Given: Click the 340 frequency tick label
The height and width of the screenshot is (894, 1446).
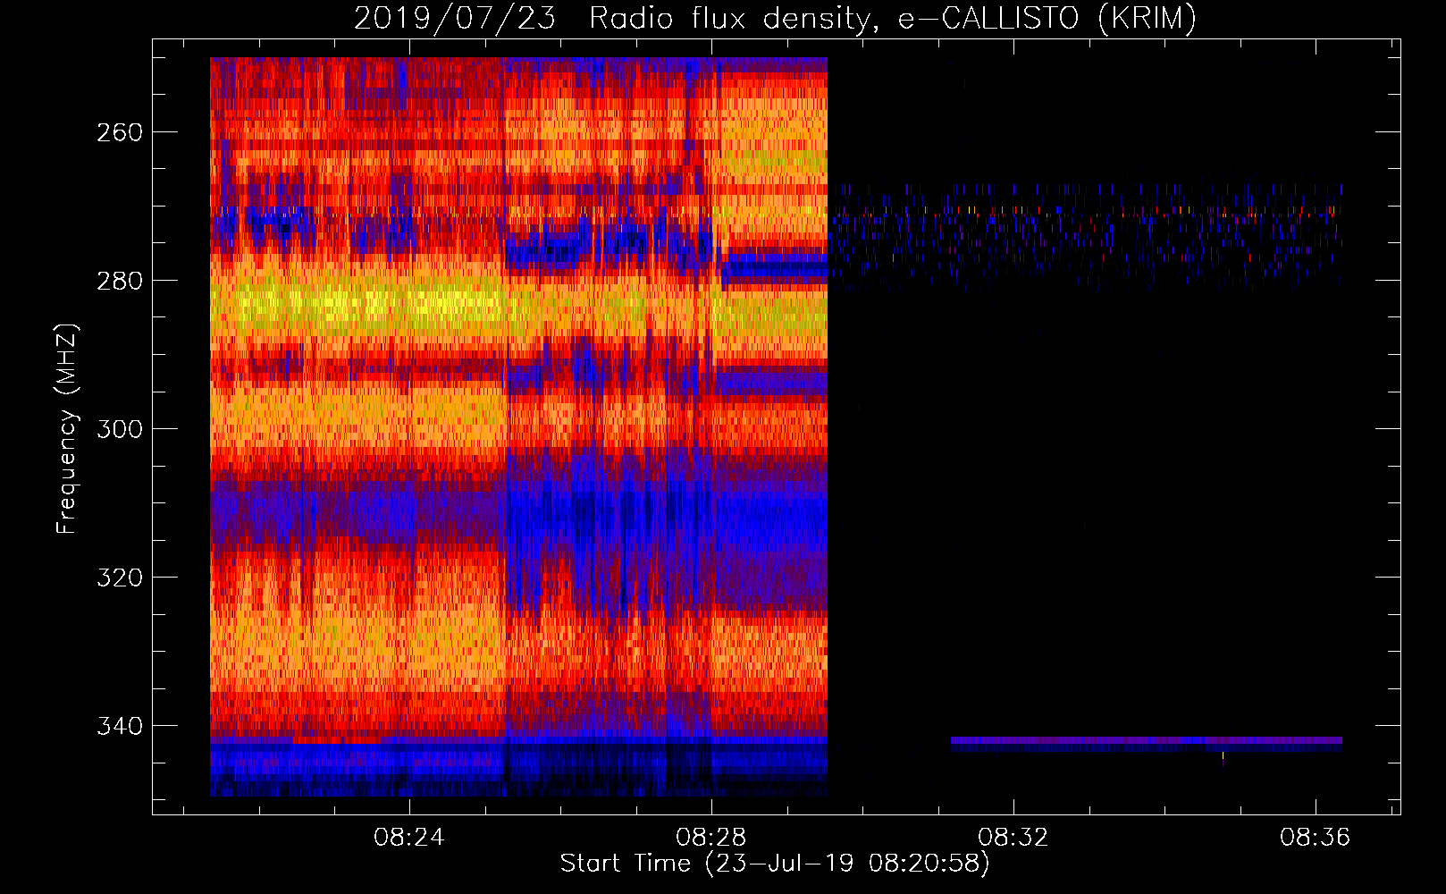Looking at the screenshot, I should pyautogui.click(x=120, y=726).
